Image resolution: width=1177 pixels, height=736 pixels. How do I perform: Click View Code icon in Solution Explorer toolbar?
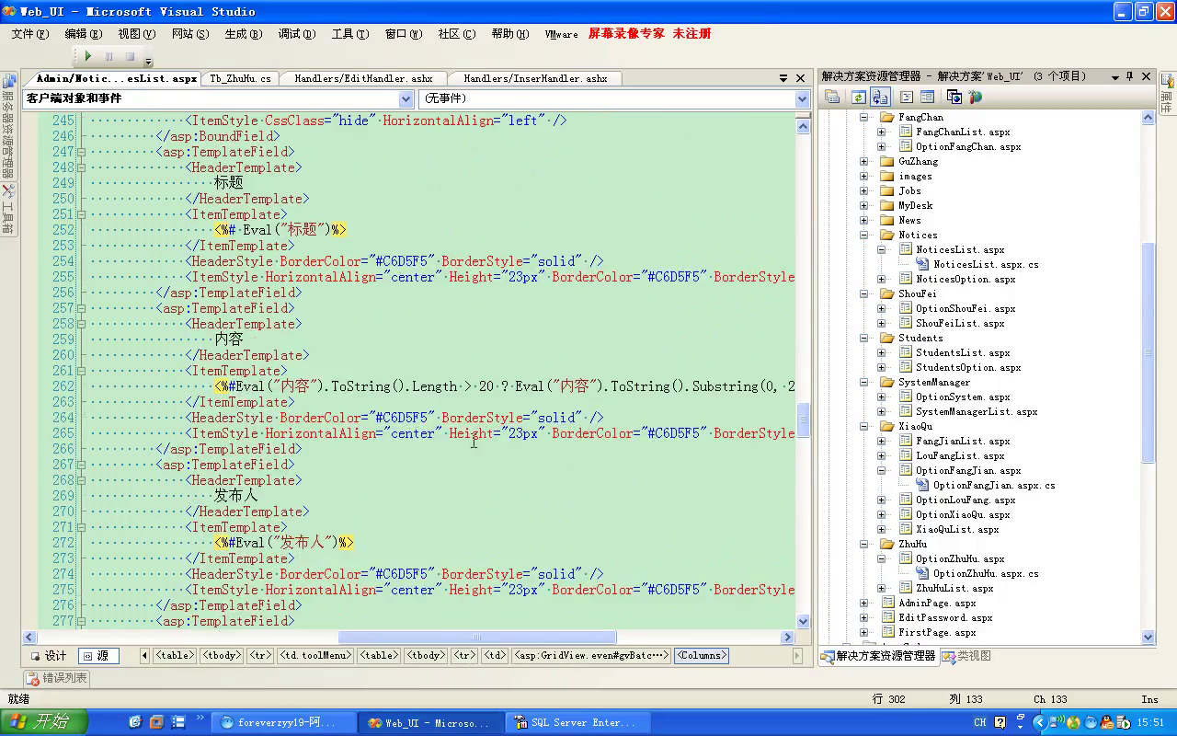(906, 97)
